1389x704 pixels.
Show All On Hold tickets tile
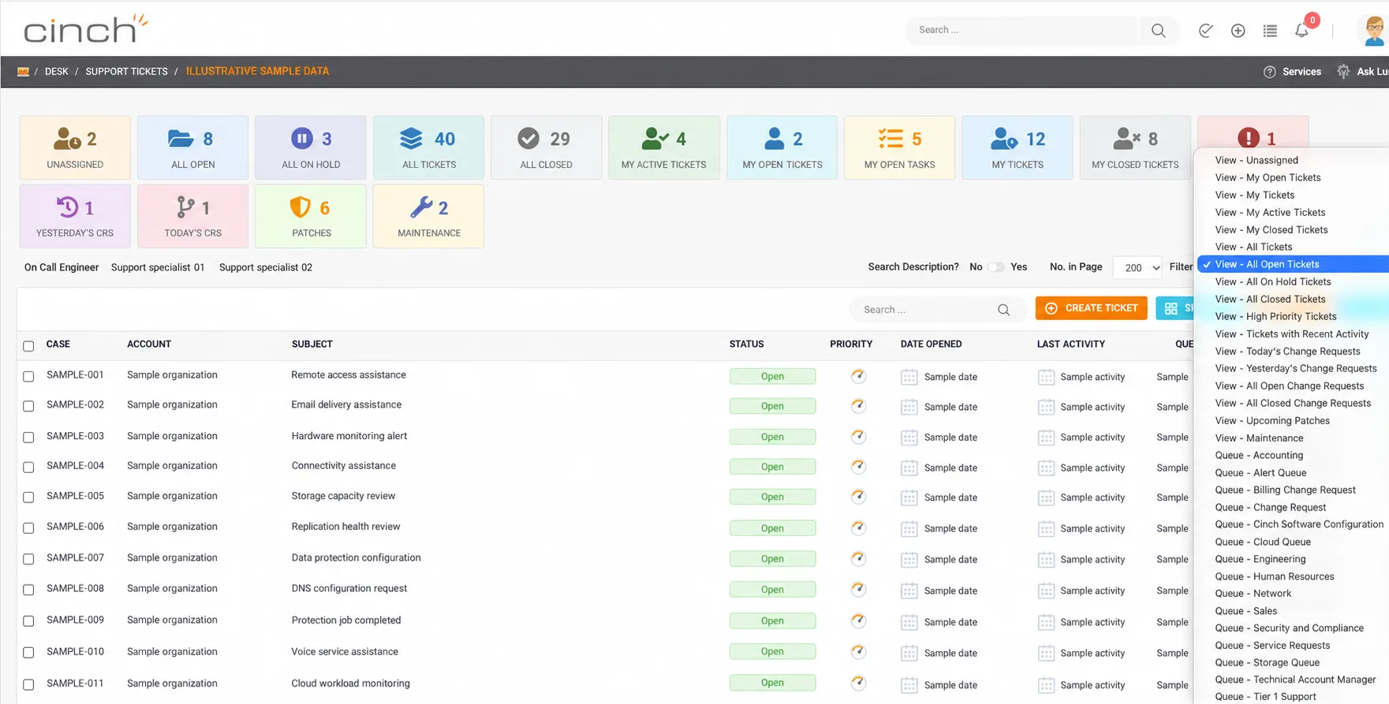pyautogui.click(x=311, y=147)
